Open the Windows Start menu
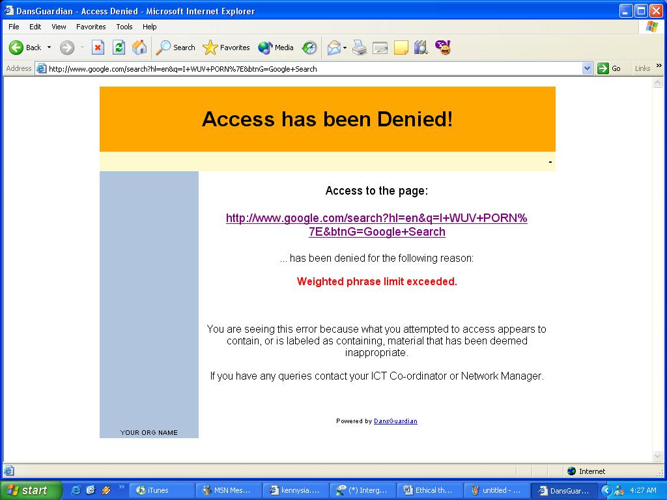This screenshot has height=500, width=667. pyautogui.click(x=30, y=490)
